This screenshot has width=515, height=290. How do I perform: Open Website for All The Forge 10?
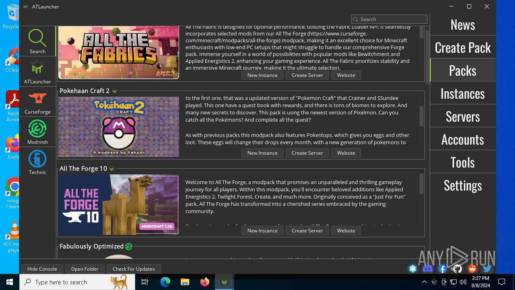click(x=346, y=231)
